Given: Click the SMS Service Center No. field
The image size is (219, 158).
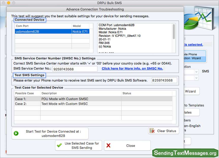Looking at the screenshot, I should [75, 69].
